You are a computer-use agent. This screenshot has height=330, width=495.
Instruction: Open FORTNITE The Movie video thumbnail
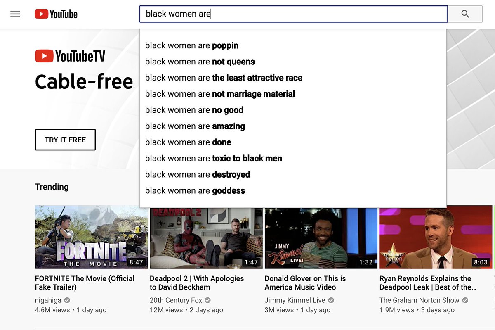click(91, 237)
